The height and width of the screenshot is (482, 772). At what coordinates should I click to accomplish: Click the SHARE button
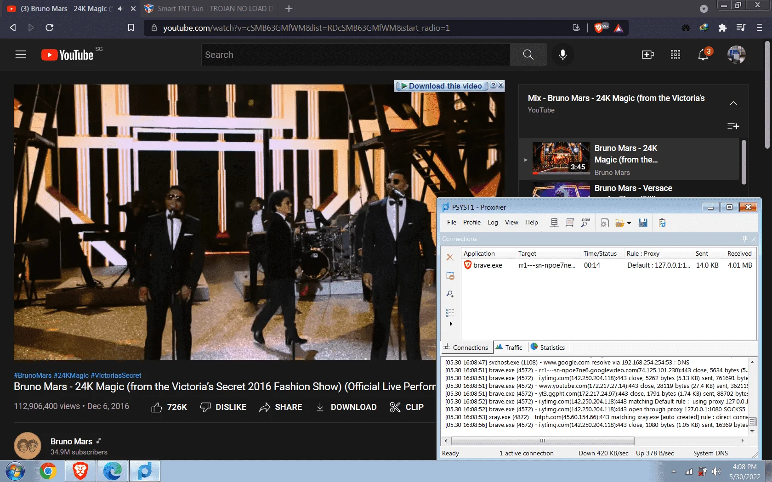tap(281, 407)
